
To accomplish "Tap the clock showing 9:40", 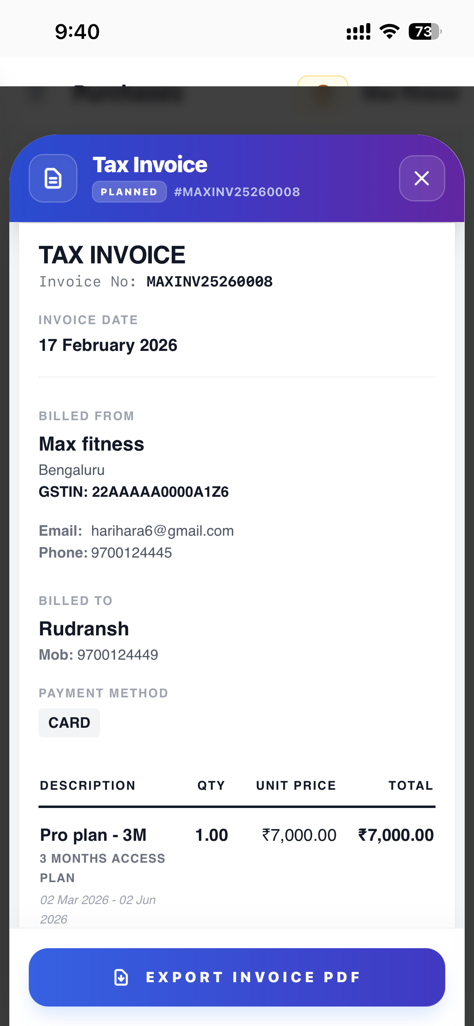I will 77,31.
